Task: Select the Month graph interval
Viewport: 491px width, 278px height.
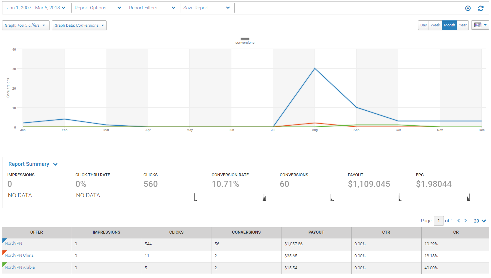Action: click(x=449, y=25)
